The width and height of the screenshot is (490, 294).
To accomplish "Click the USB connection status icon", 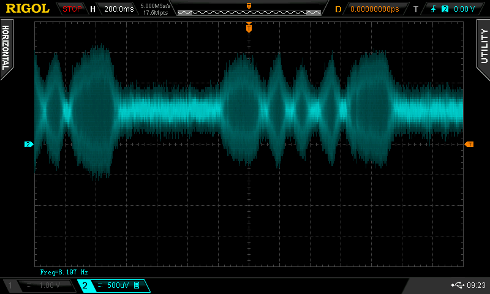I will (458, 285).
